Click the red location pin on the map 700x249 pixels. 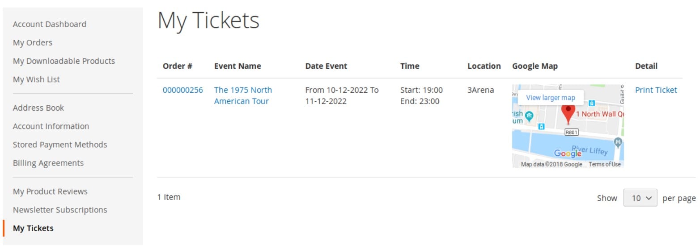pos(568,114)
